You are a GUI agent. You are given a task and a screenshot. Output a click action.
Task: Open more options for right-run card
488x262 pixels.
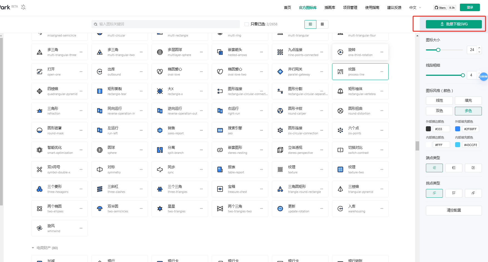262,111
